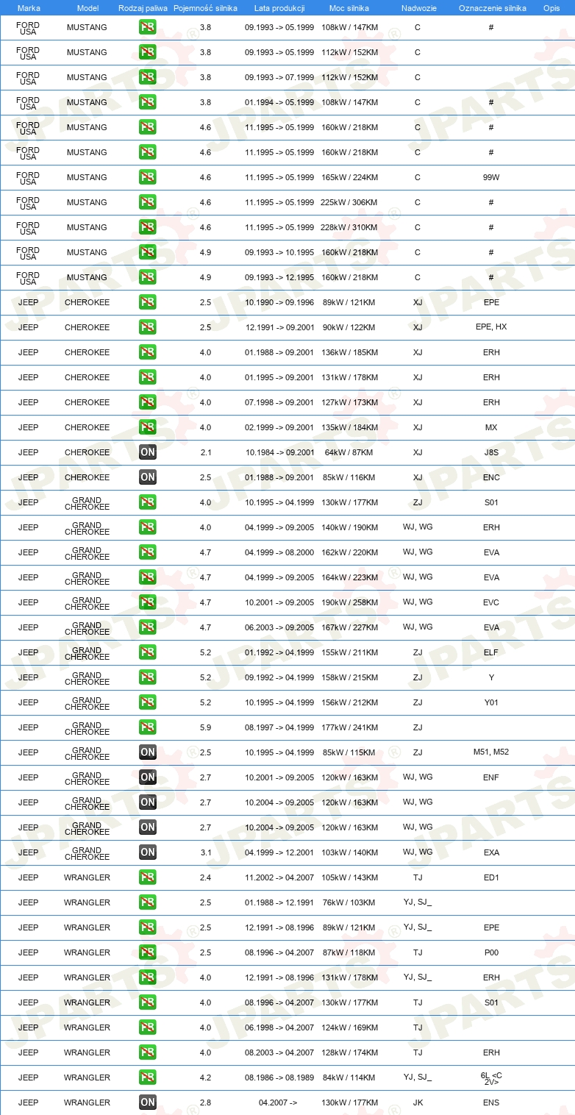Click the PB icon for Cherokee 136kW / 185KM
The width and height of the screenshot is (575, 1115).
(x=147, y=352)
